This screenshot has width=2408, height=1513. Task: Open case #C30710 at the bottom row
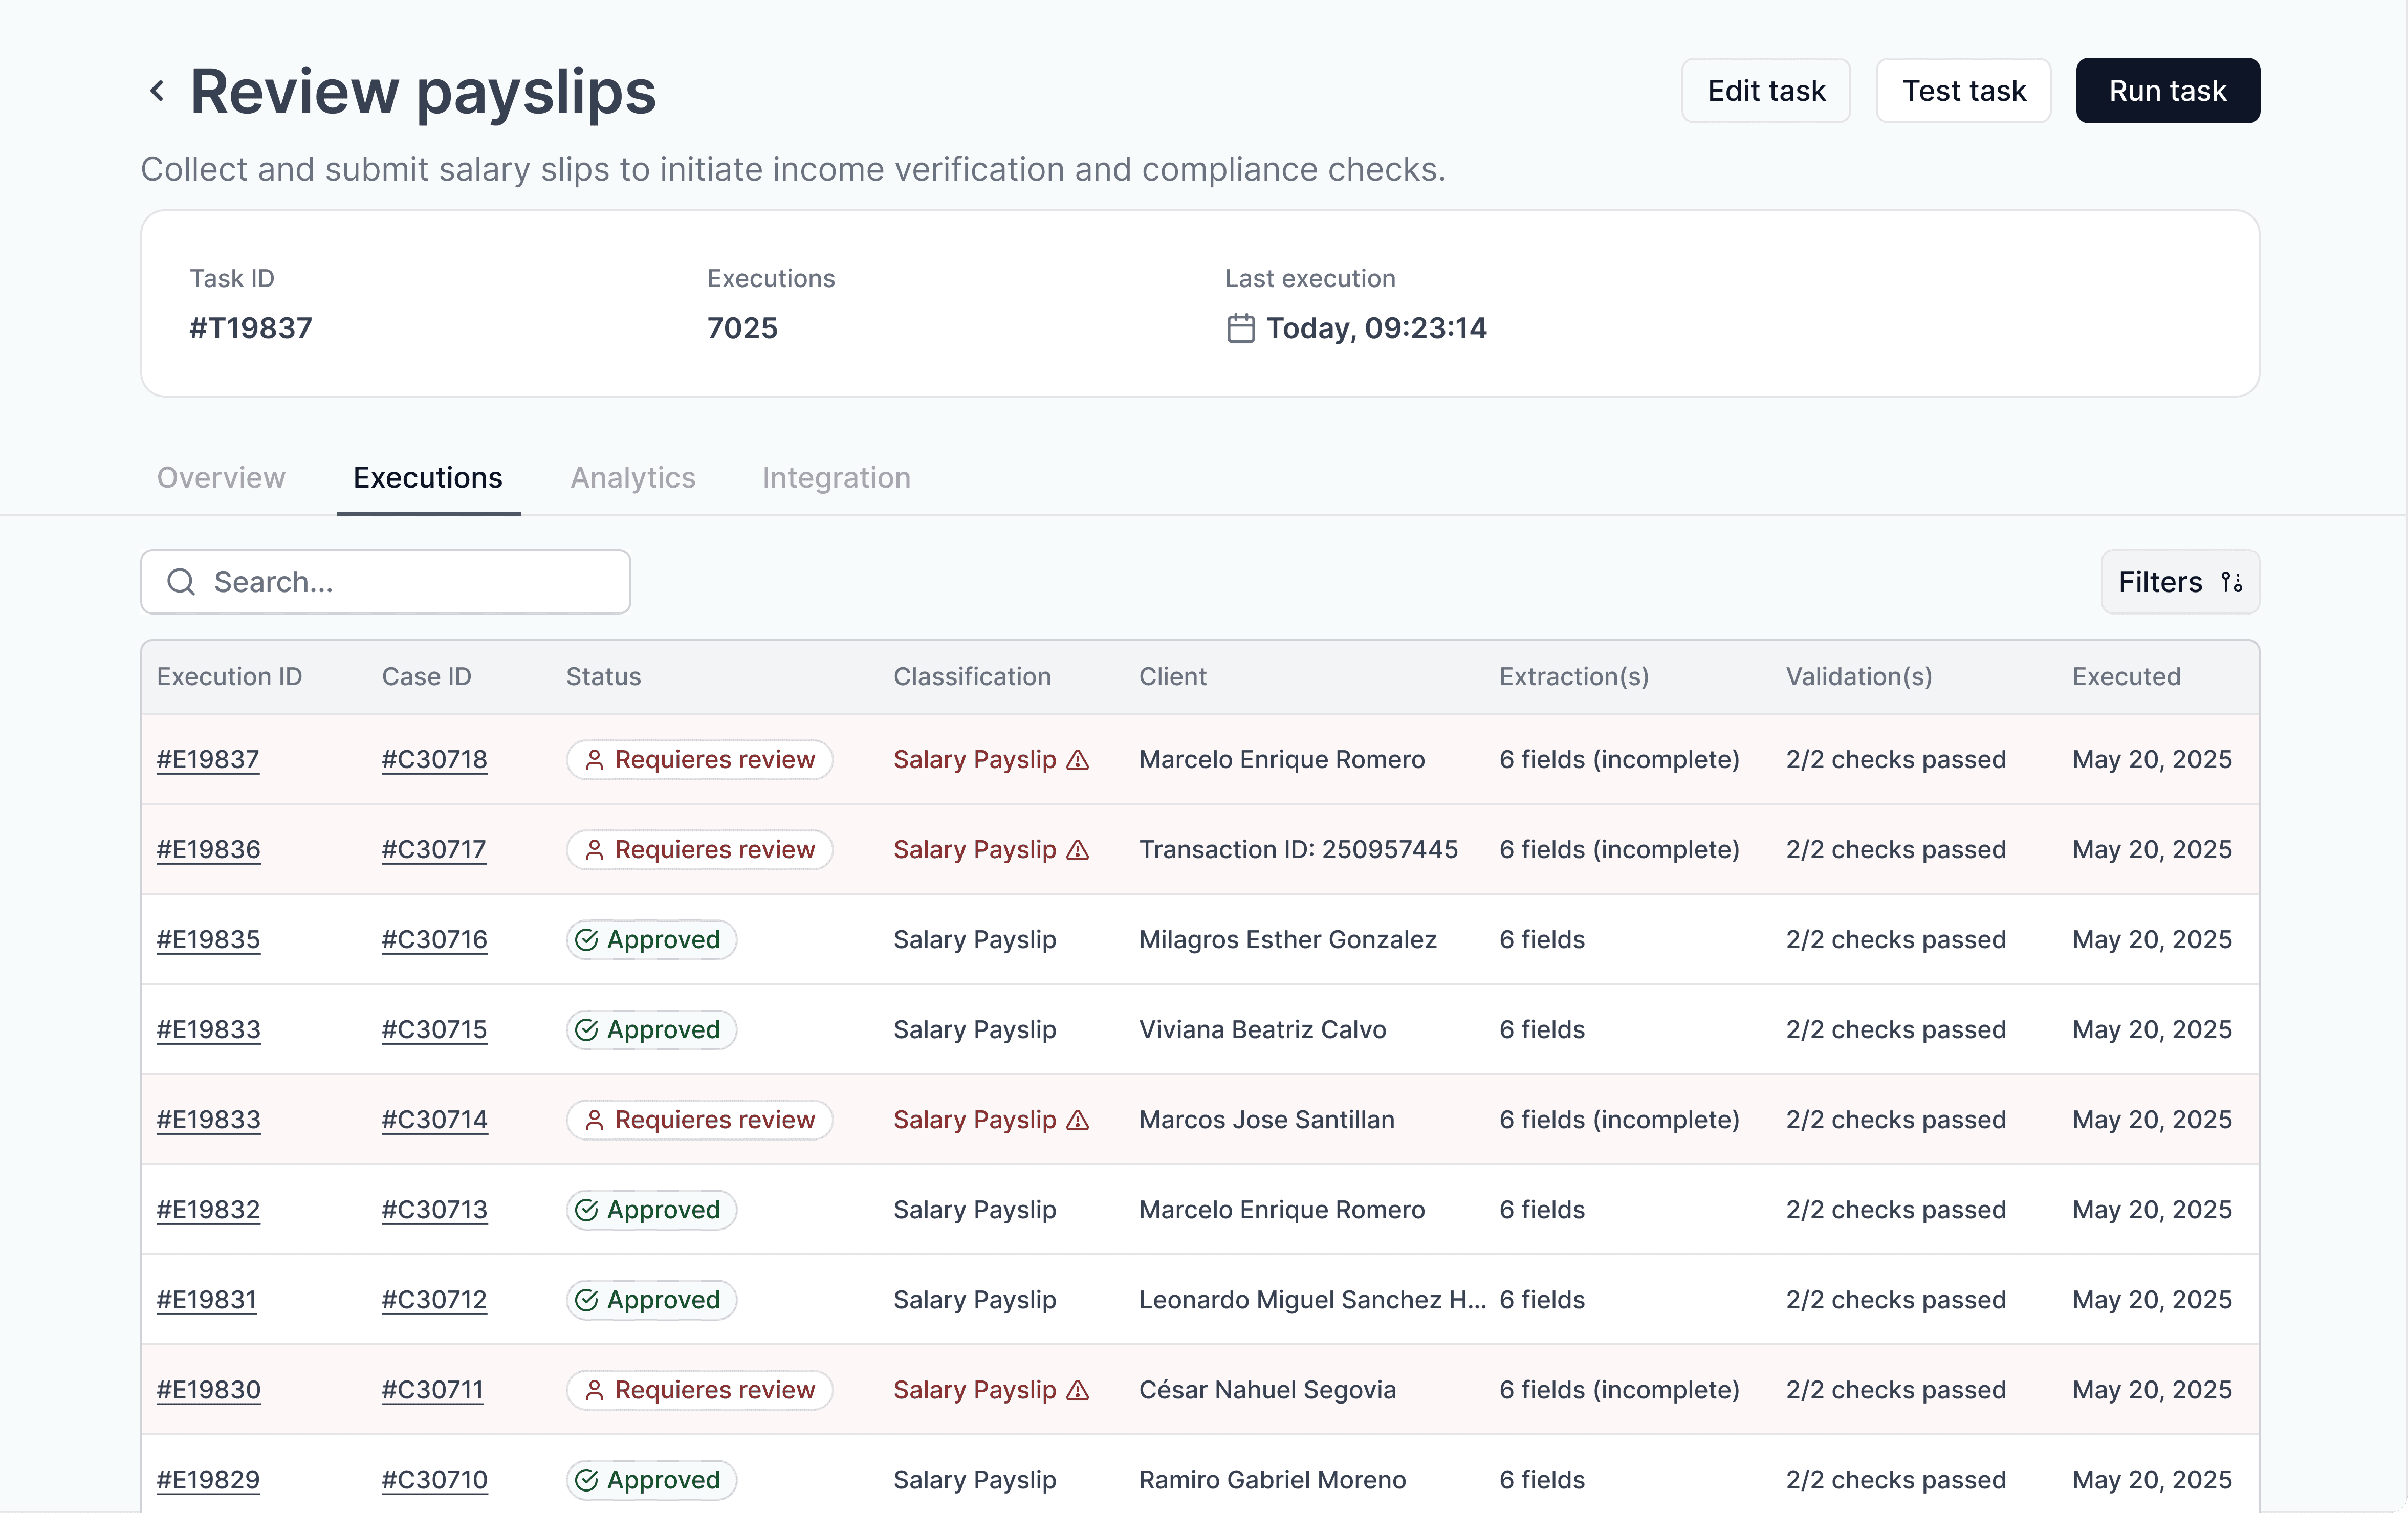(x=434, y=1481)
